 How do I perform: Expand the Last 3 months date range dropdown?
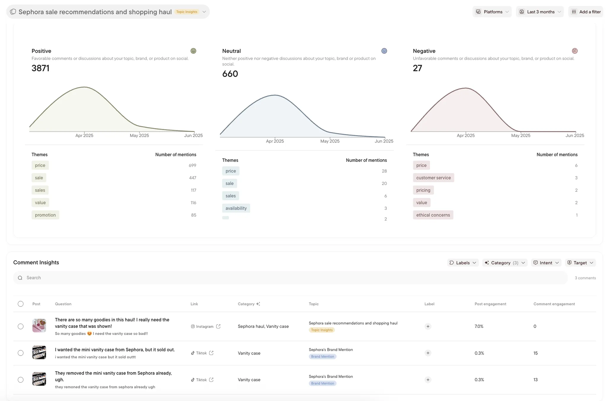540,12
